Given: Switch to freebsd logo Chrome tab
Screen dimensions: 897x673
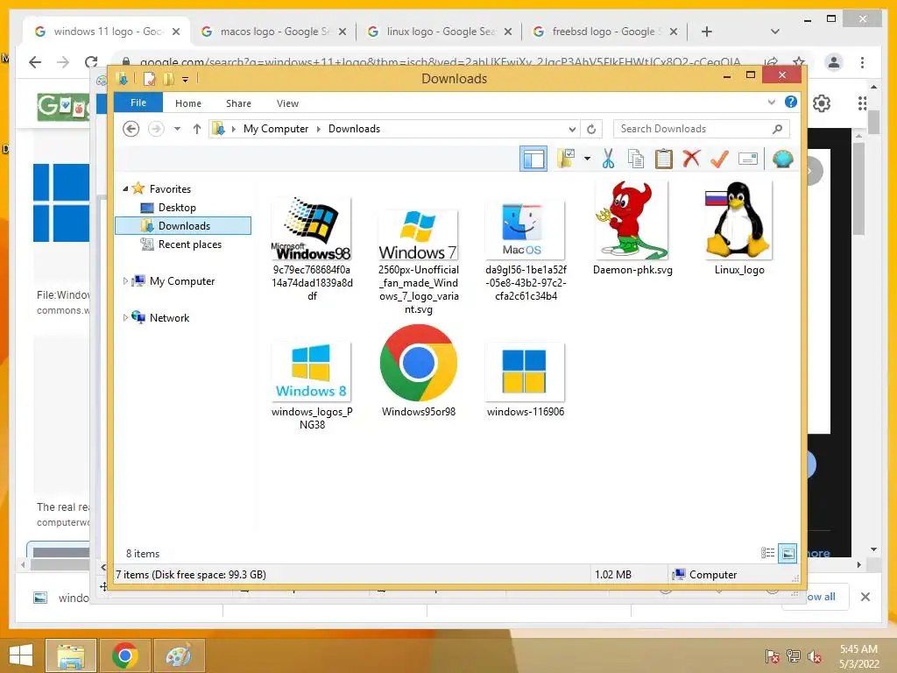Looking at the screenshot, I should click(604, 32).
